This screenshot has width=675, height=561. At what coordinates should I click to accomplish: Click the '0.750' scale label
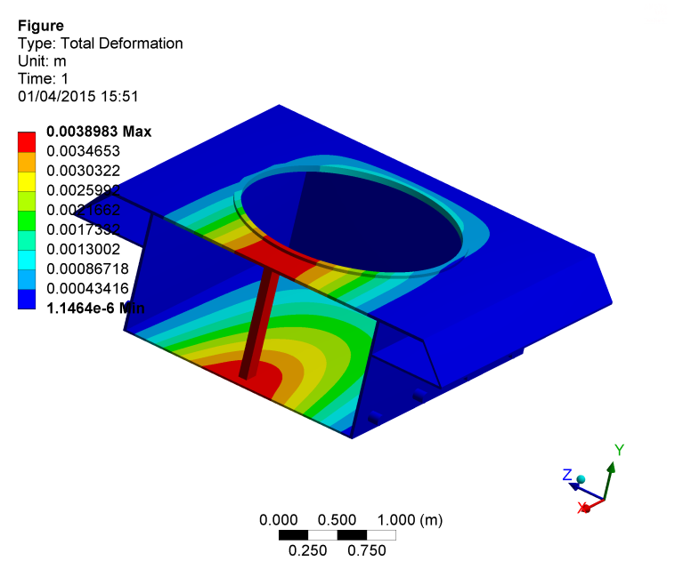(x=366, y=550)
